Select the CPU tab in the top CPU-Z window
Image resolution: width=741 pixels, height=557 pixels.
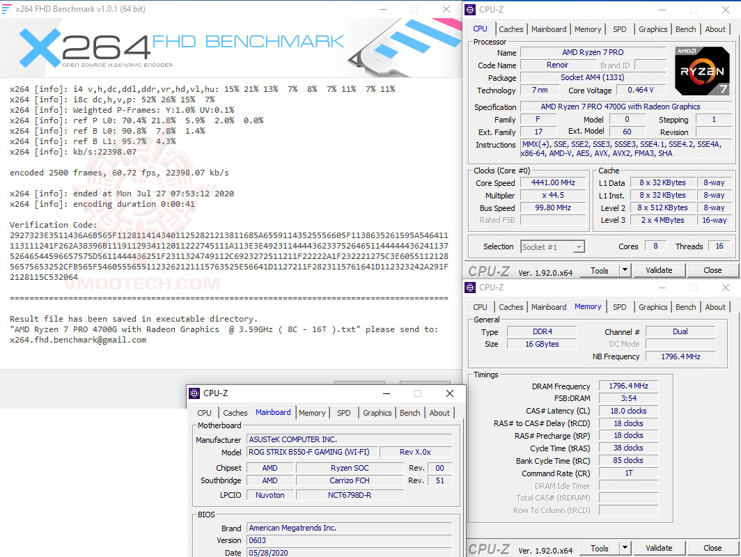(480, 29)
